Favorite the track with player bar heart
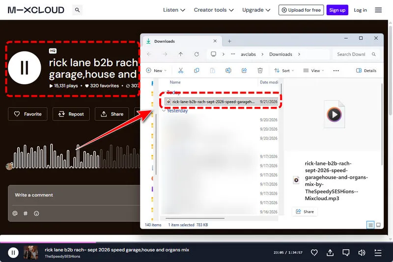The height and width of the screenshot is (262, 393). [x=314, y=253]
